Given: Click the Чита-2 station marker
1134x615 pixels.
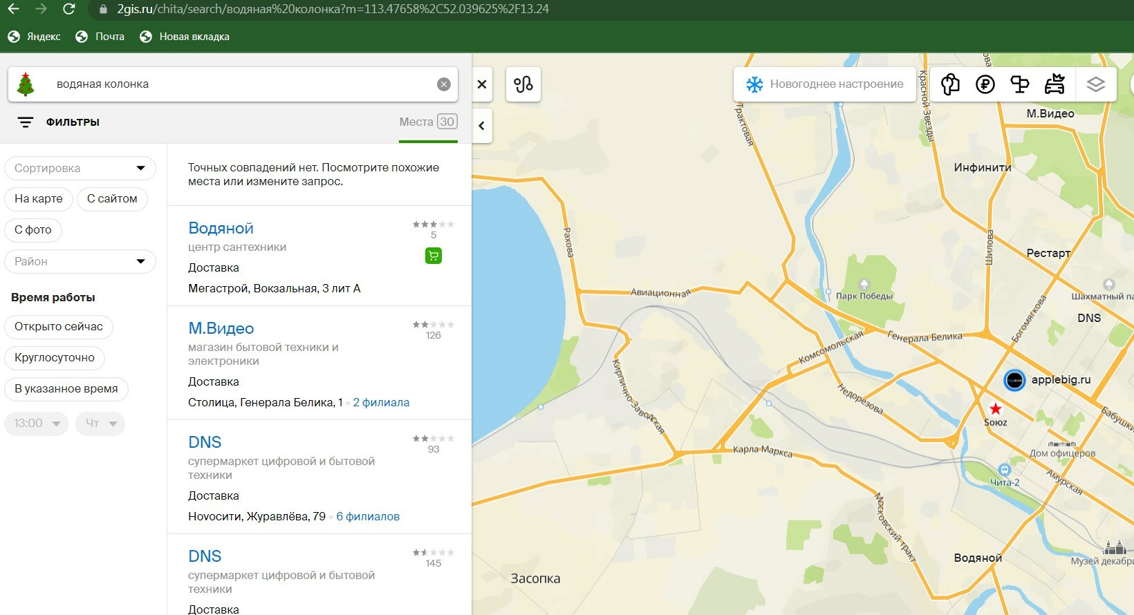Looking at the screenshot, I should [1005, 470].
